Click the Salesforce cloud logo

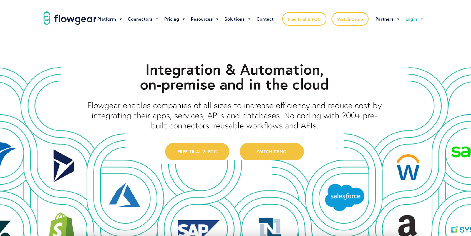pos(345,197)
